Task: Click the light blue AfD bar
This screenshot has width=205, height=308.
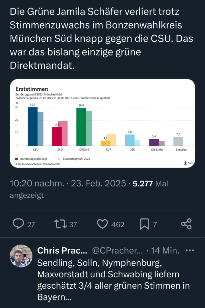Action: pos(130,140)
